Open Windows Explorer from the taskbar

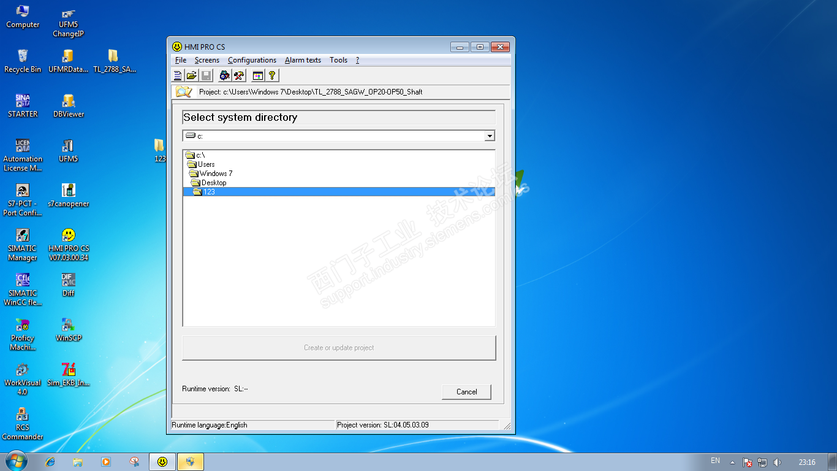[x=78, y=462]
